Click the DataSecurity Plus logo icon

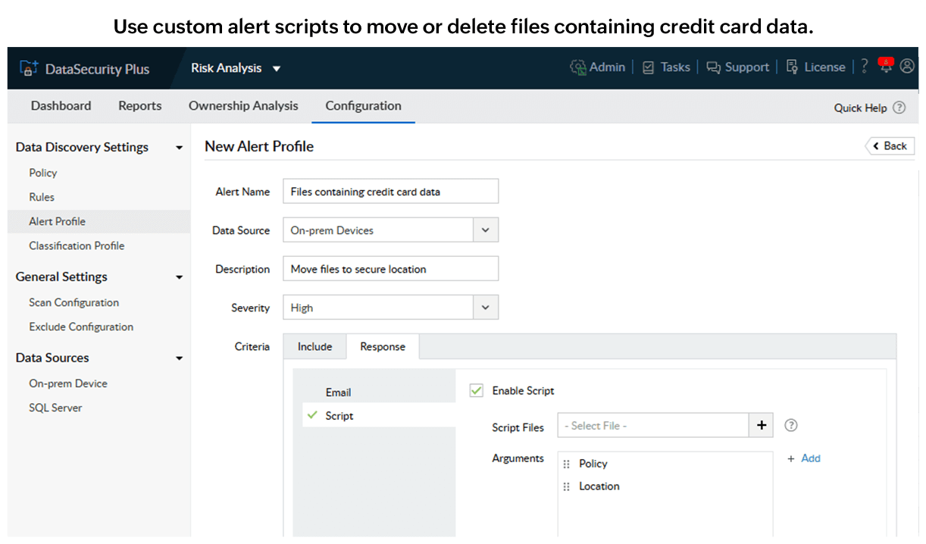[29, 68]
